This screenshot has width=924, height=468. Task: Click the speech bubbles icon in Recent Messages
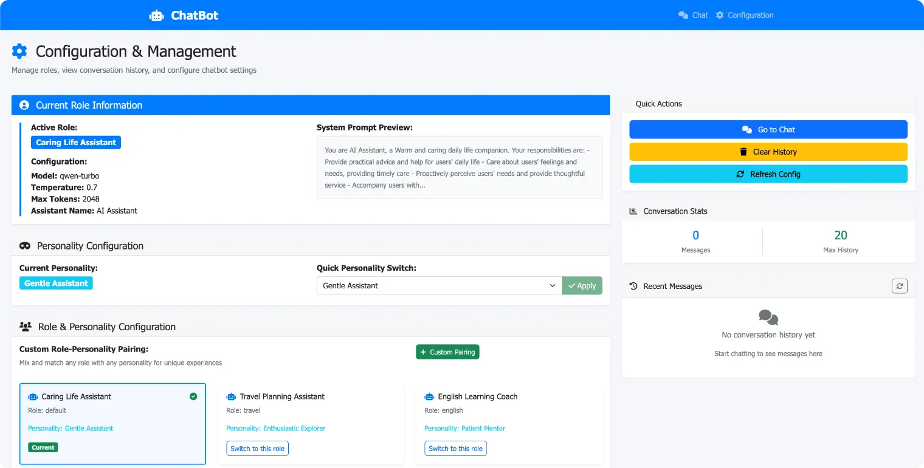coord(768,317)
